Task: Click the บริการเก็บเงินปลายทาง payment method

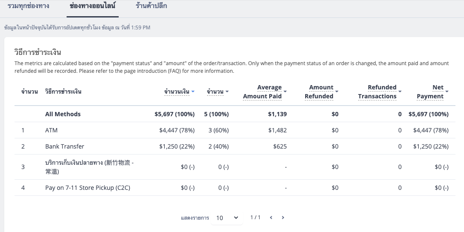Action: 89,167
